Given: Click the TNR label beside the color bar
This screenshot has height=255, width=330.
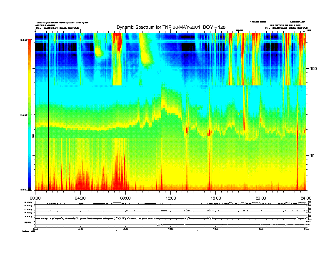Looking at the screenshot, I should [x=33, y=136].
